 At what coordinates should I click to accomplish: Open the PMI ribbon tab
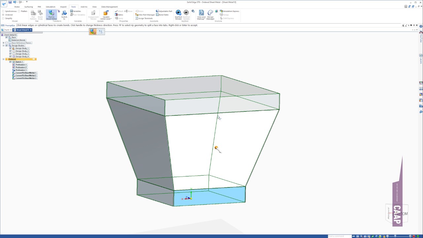pos(39,7)
